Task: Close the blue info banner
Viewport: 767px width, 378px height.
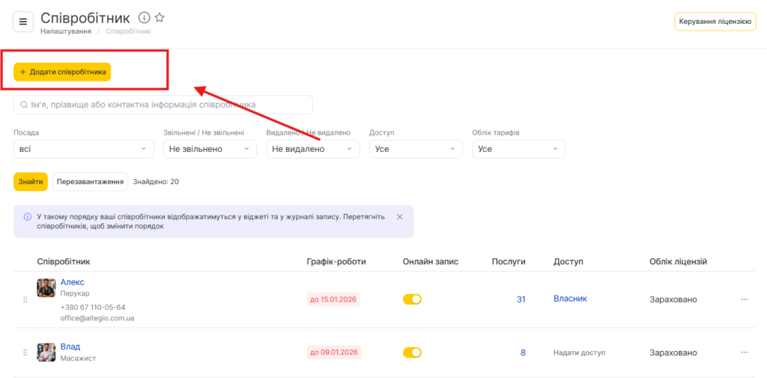Action: [399, 217]
